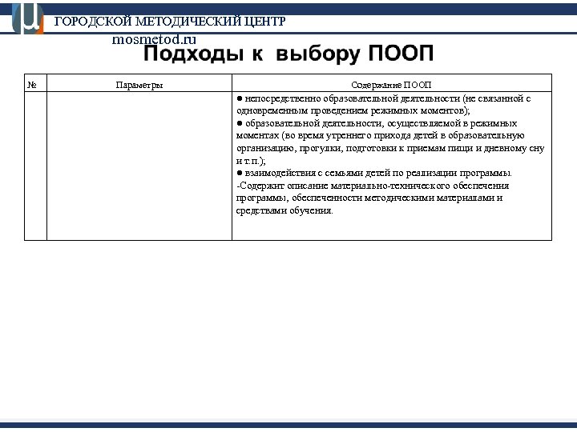
Task: Select the bullet starting непосредственно образовательной деятельности
Action: coord(383,98)
